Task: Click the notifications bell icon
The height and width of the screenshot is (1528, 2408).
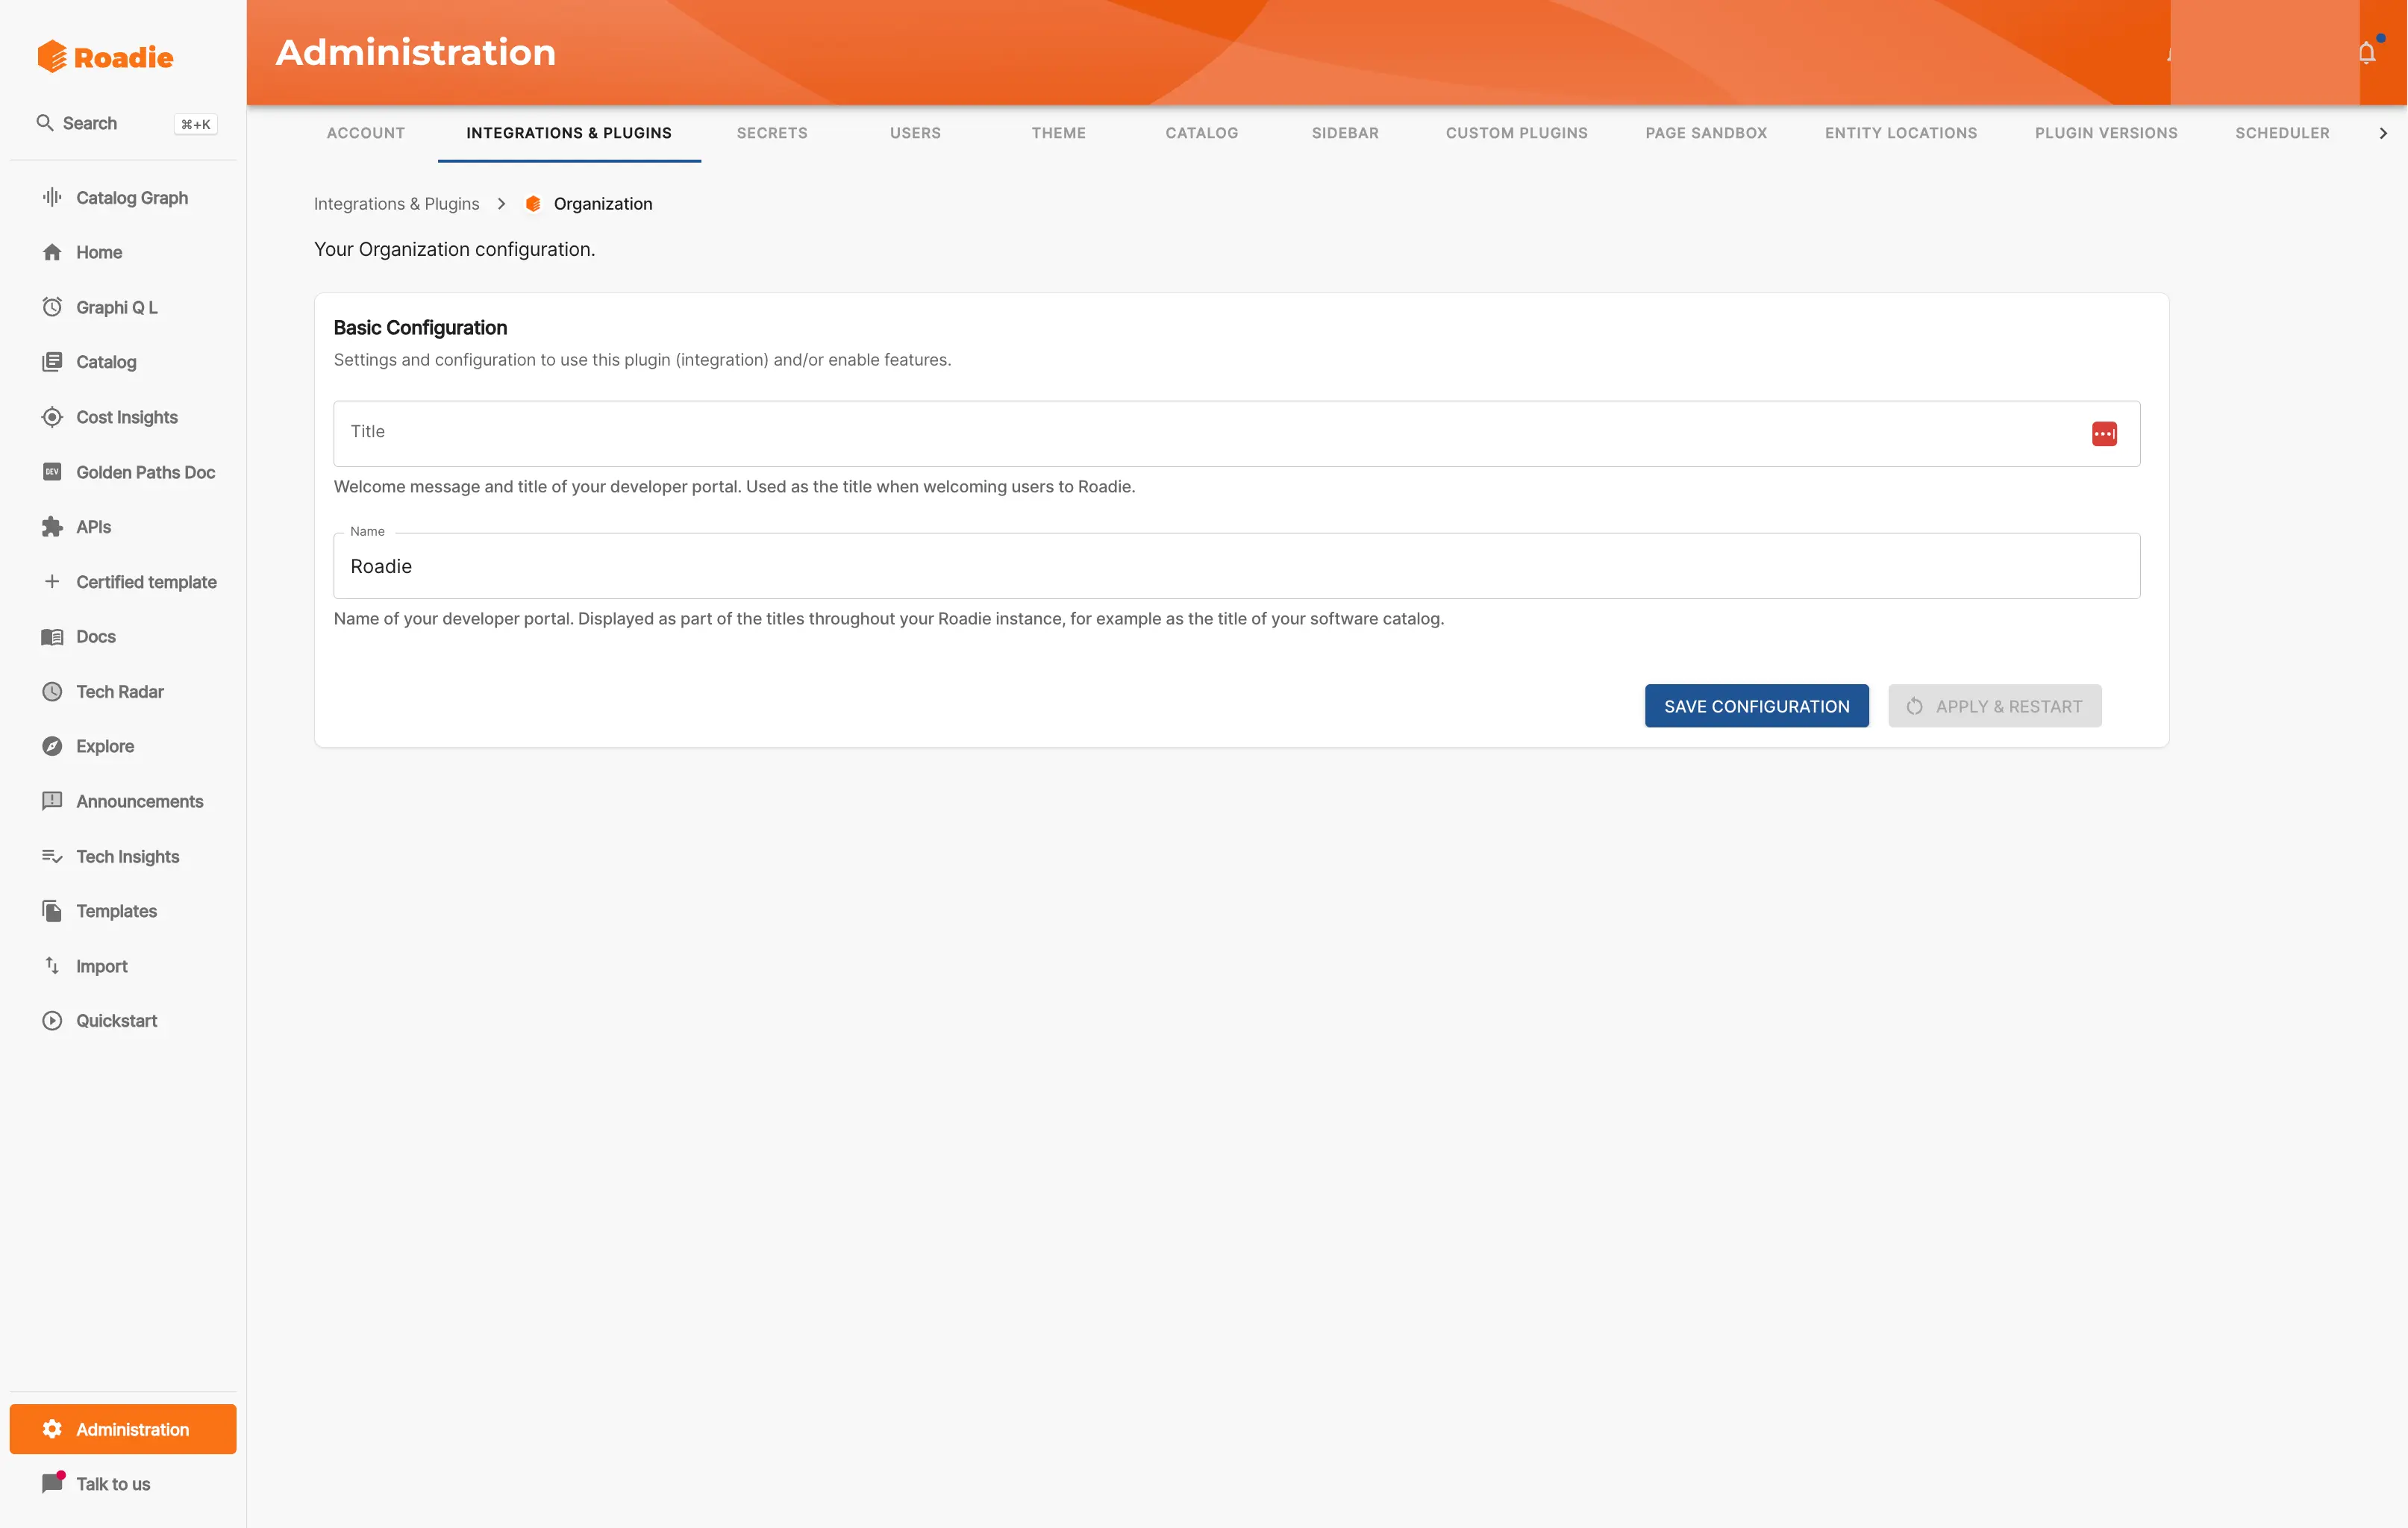Action: pyautogui.click(x=2366, y=53)
